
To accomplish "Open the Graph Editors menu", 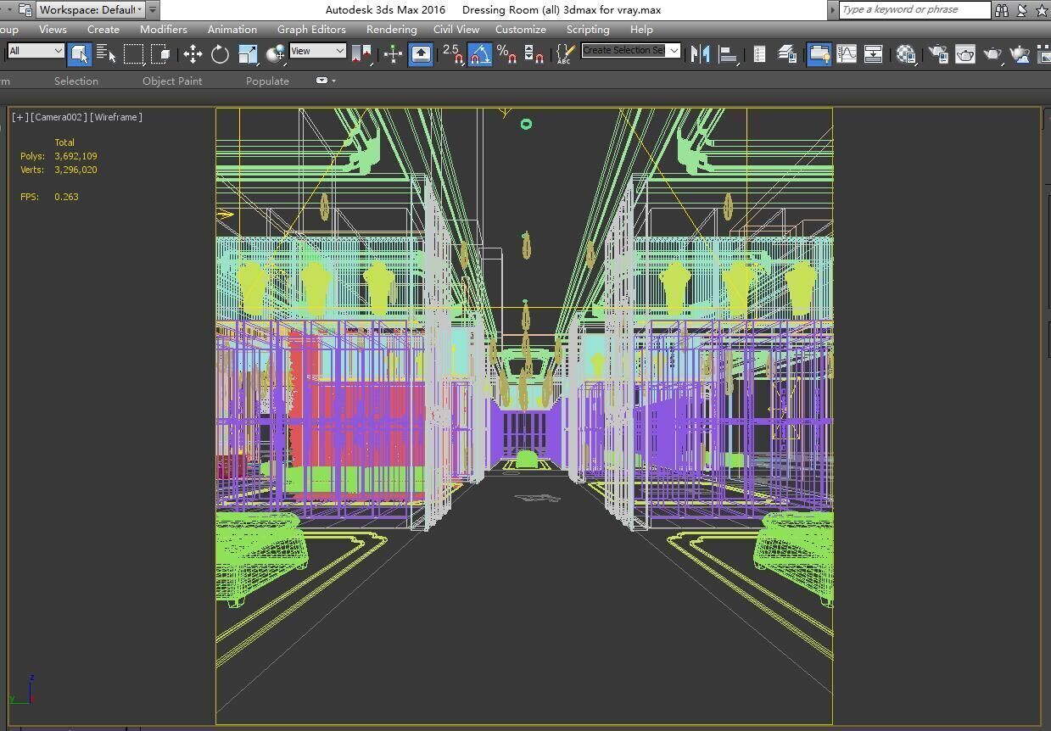I will [311, 30].
